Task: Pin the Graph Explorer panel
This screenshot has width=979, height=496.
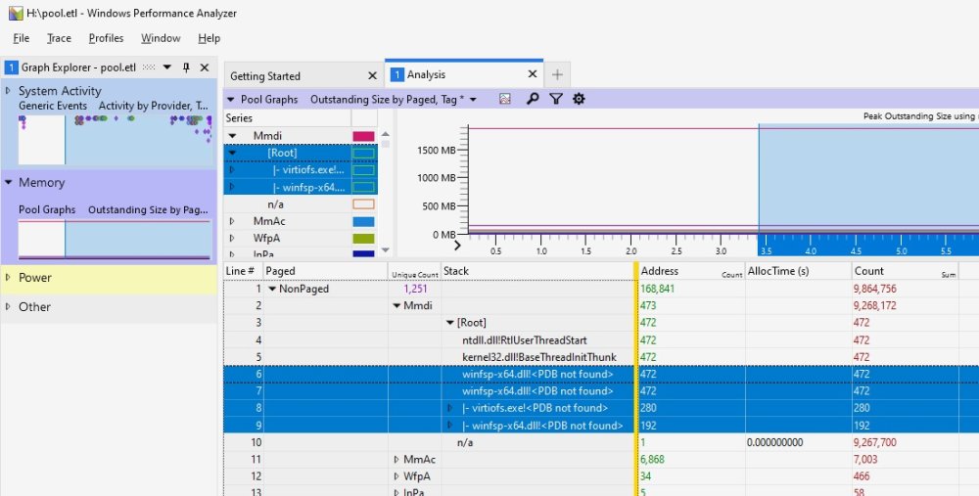Action: (186, 68)
